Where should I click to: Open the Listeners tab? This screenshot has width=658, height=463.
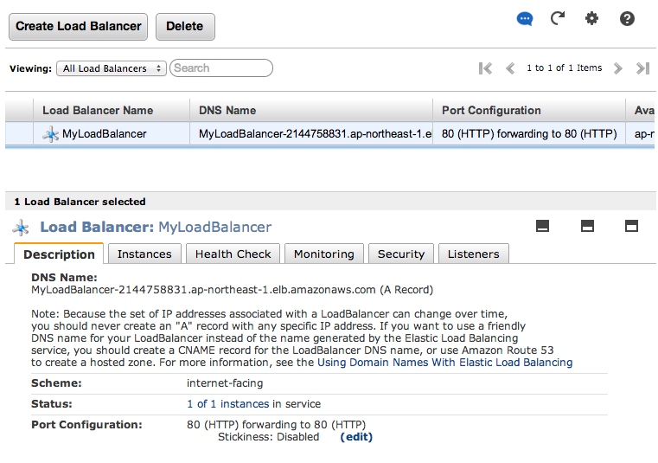[473, 254]
